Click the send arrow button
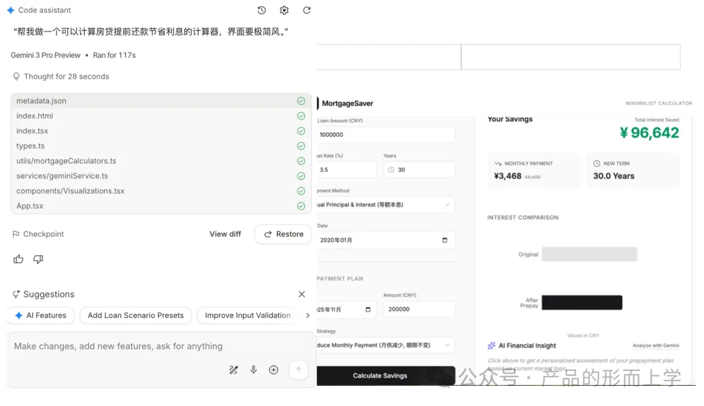Screen dimensions: 704x406 (298, 370)
